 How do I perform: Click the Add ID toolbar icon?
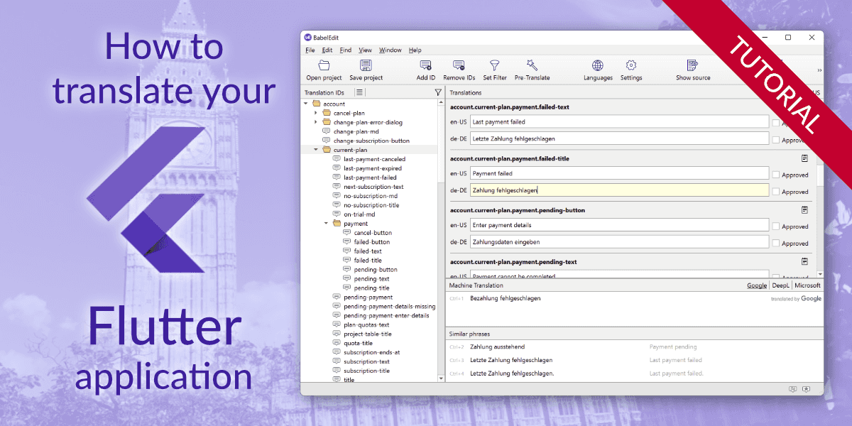[426, 65]
